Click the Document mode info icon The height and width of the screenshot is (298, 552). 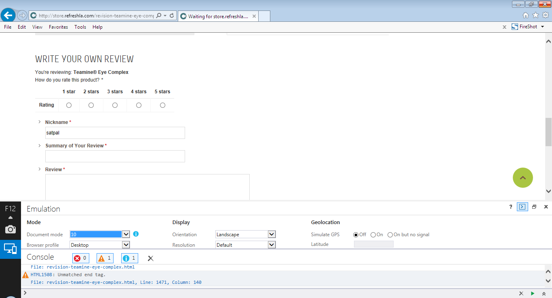[136, 234]
